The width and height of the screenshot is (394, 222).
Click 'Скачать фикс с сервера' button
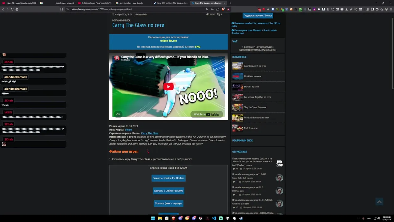pos(168,203)
